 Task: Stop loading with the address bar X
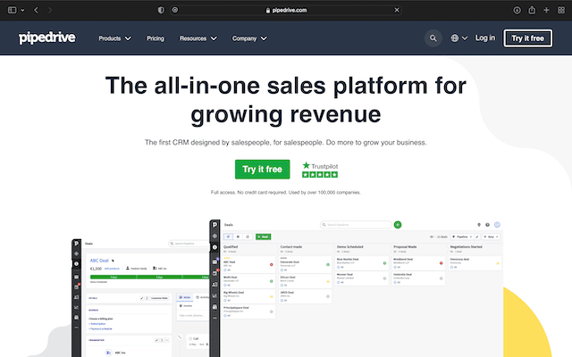[397, 10]
